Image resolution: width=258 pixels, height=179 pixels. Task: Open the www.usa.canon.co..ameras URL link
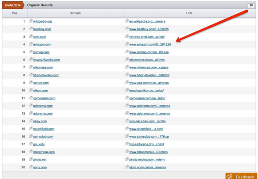click(x=149, y=83)
